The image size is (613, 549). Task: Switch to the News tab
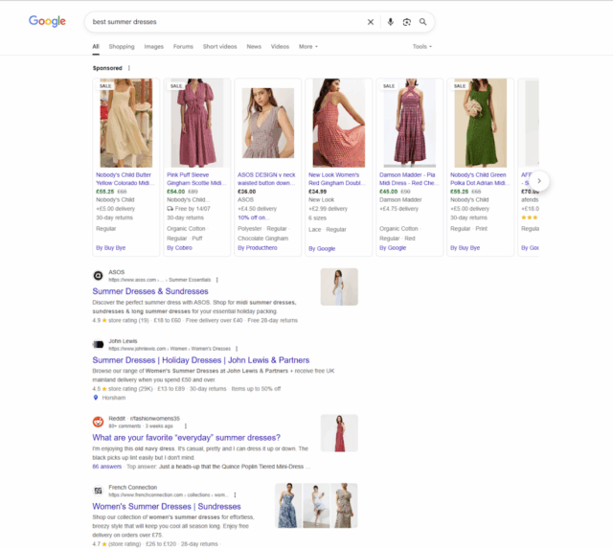[254, 47]
